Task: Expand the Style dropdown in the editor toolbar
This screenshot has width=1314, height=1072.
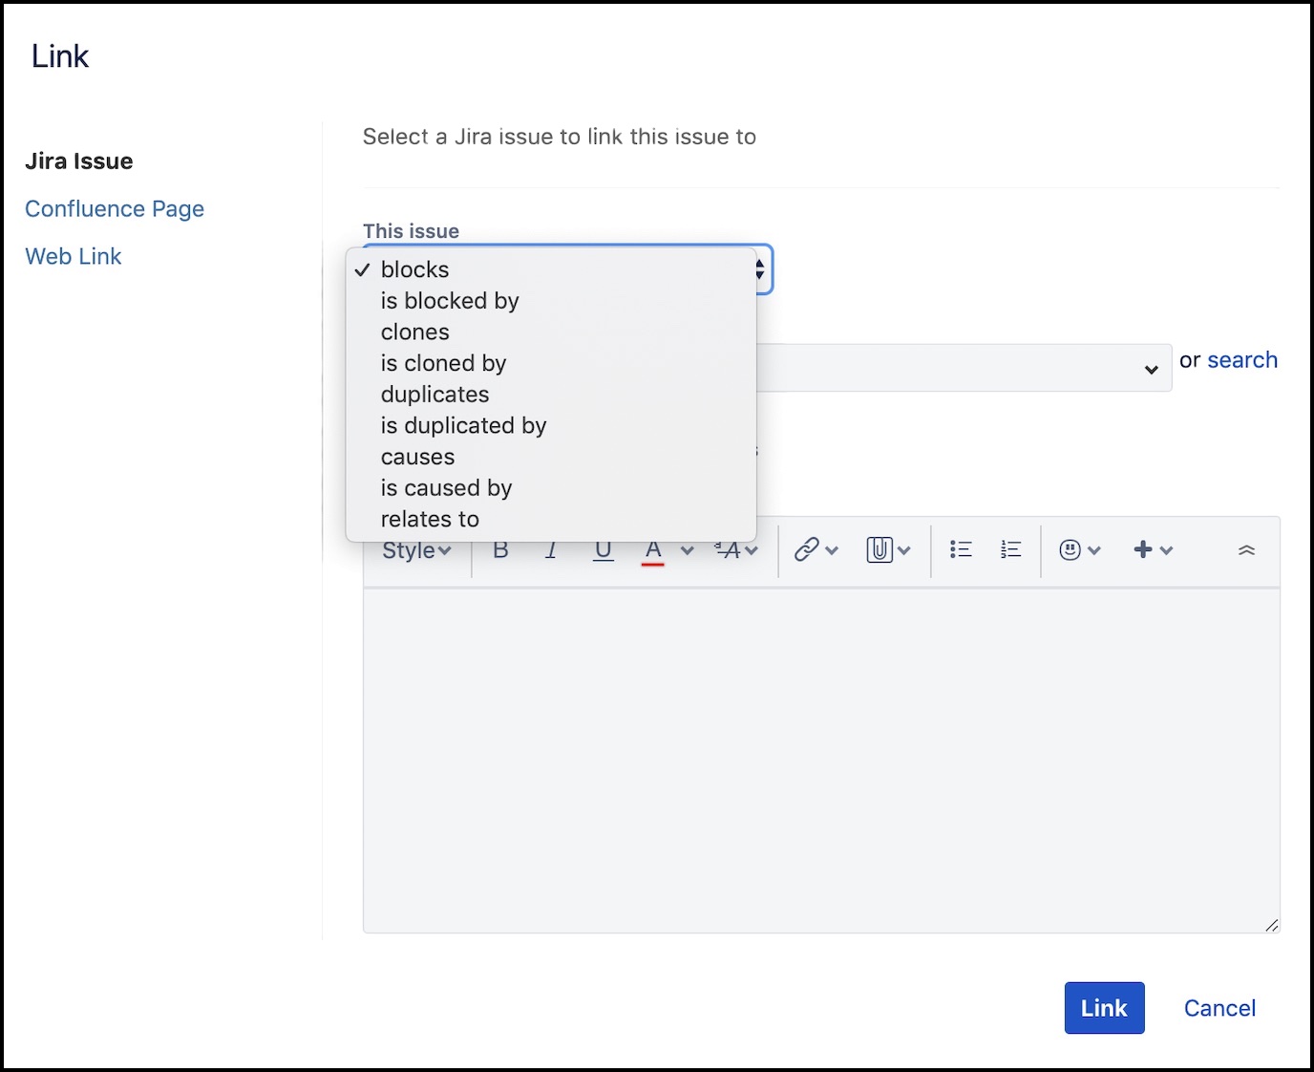Action: click(x=415, y=549)
